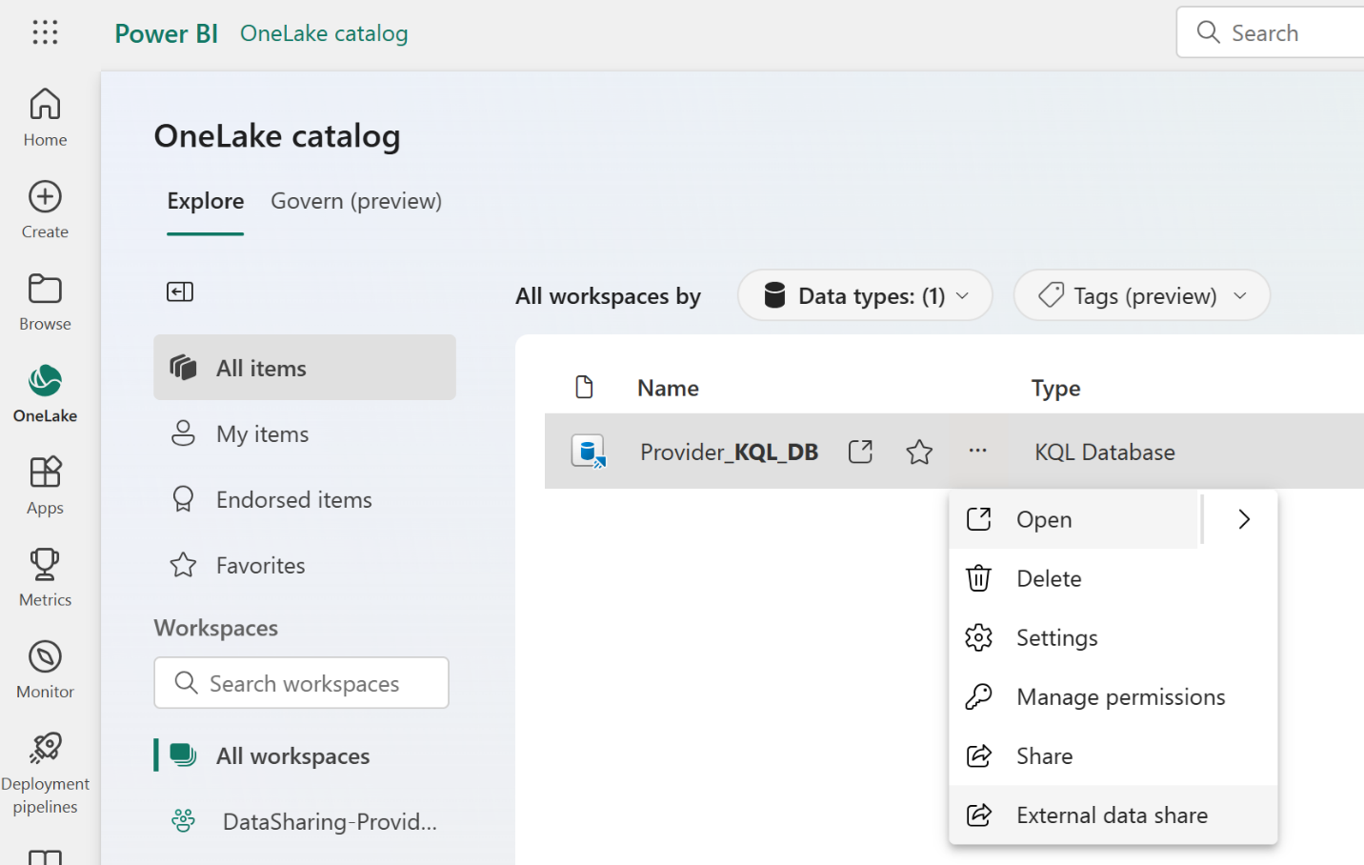Click Provider_KQL_DB item name
Screen dimensions: 1364x865
pyautogui.click(x=729, y=452)
